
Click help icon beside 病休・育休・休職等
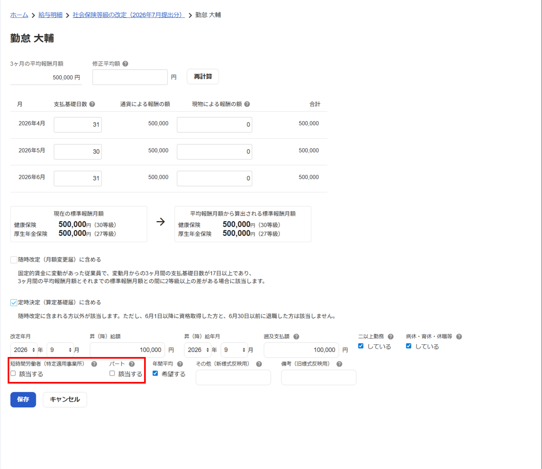click(459, 336)
